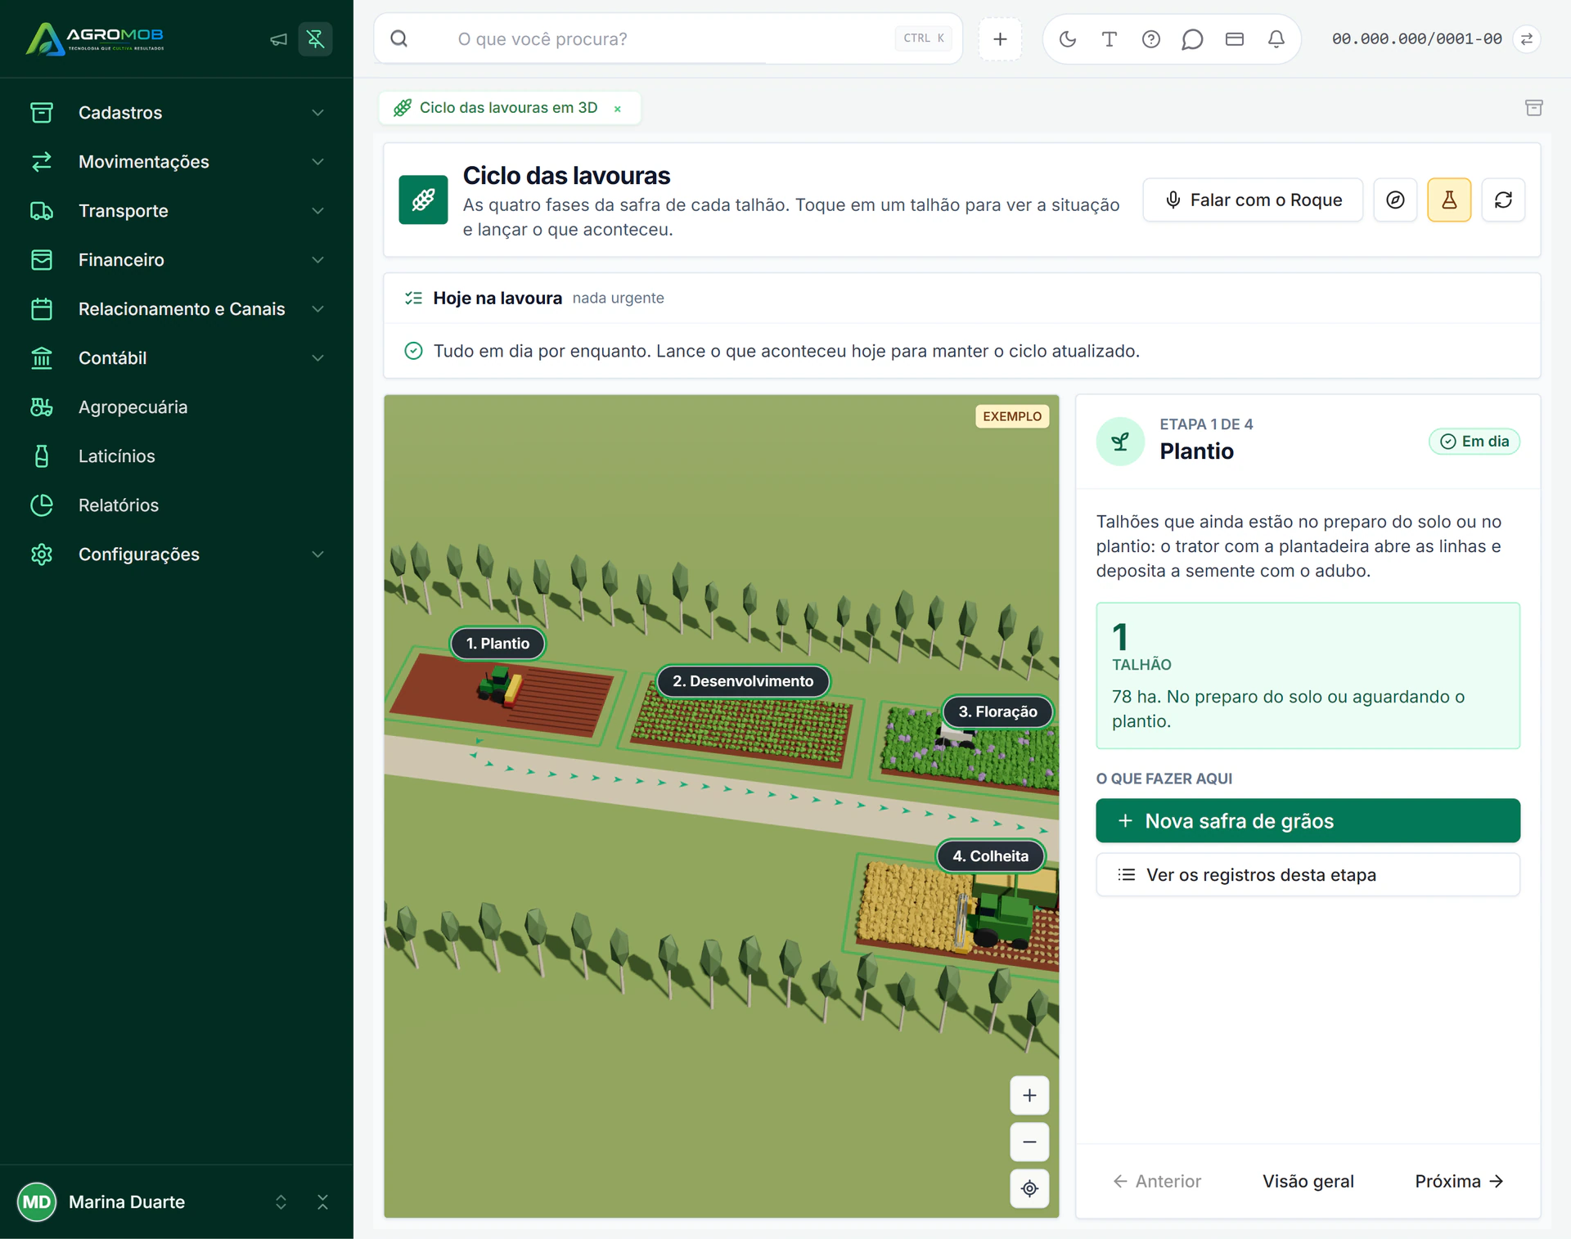Open the Relatórios menu item
Image resolution: width=1571 pixels, height=1239 pixels.
pyautogui.click(x=177, y=505)
